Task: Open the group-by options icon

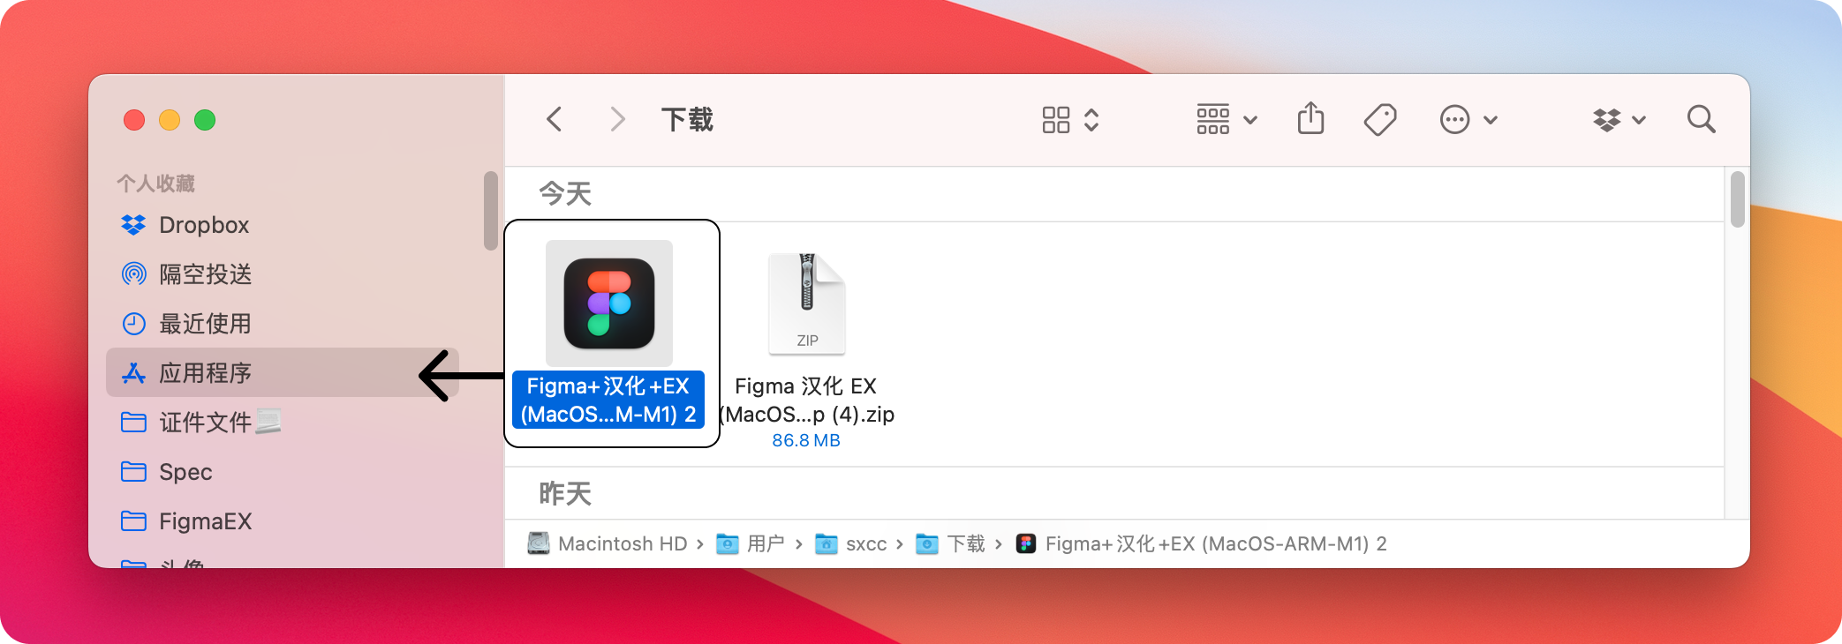Action: coord(1213,119)
